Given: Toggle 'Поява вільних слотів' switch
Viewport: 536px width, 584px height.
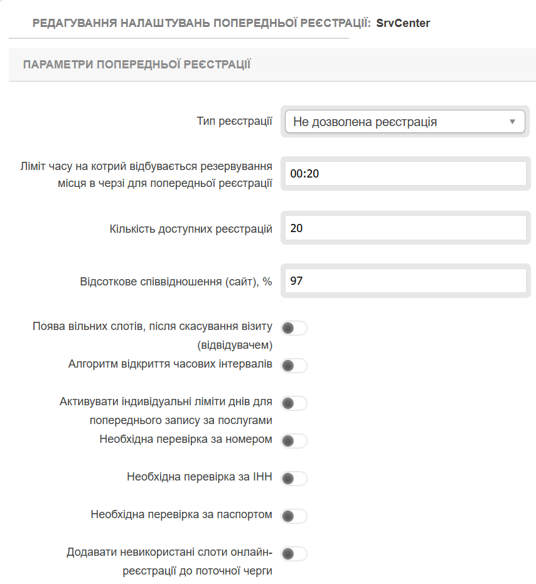Looking at the screenshot, I should tap(294, 328).
